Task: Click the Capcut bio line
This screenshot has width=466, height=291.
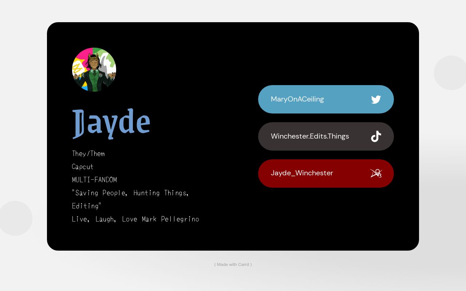Action: pyautogui.click(x=82, y=167)
